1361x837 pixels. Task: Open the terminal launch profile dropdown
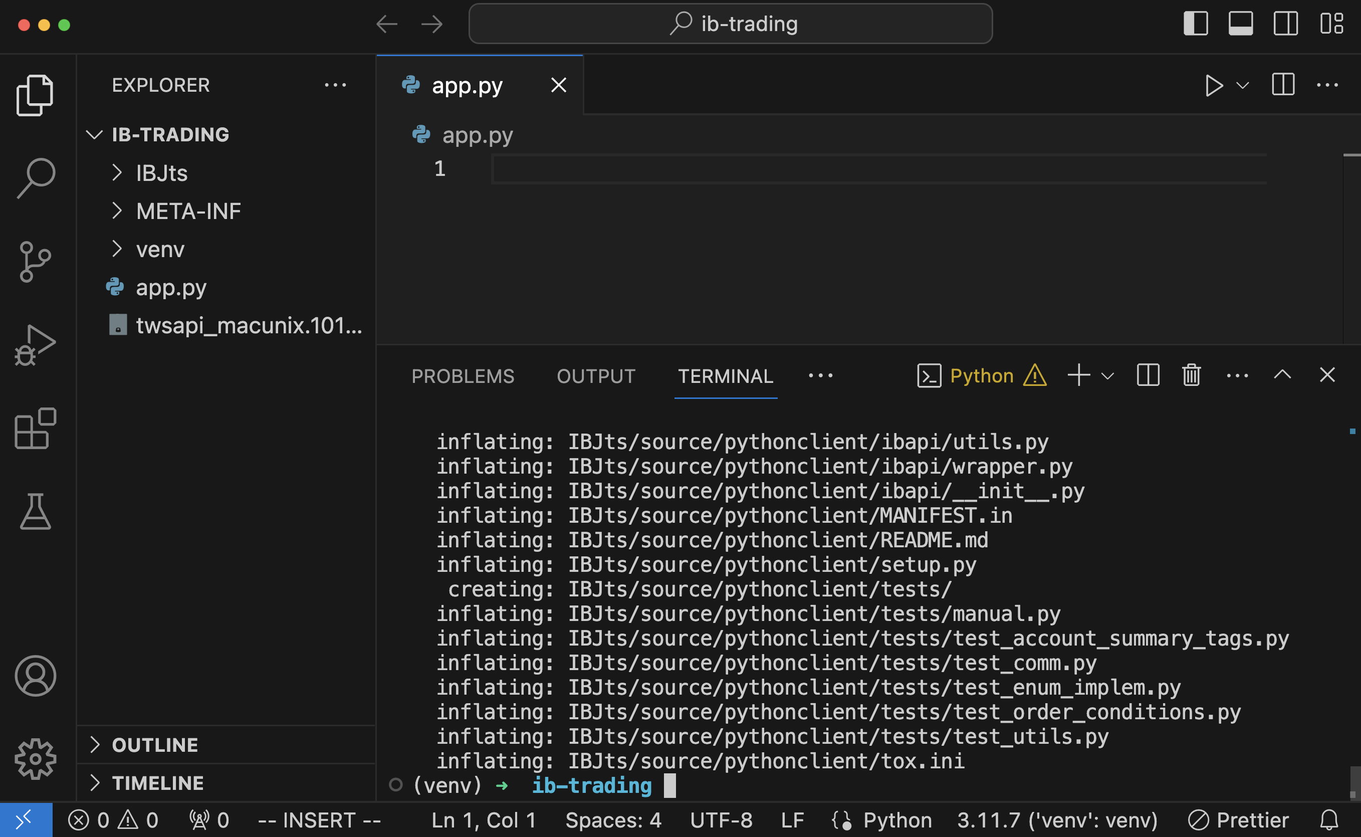pyautogui.click(x=1107, y=375)
